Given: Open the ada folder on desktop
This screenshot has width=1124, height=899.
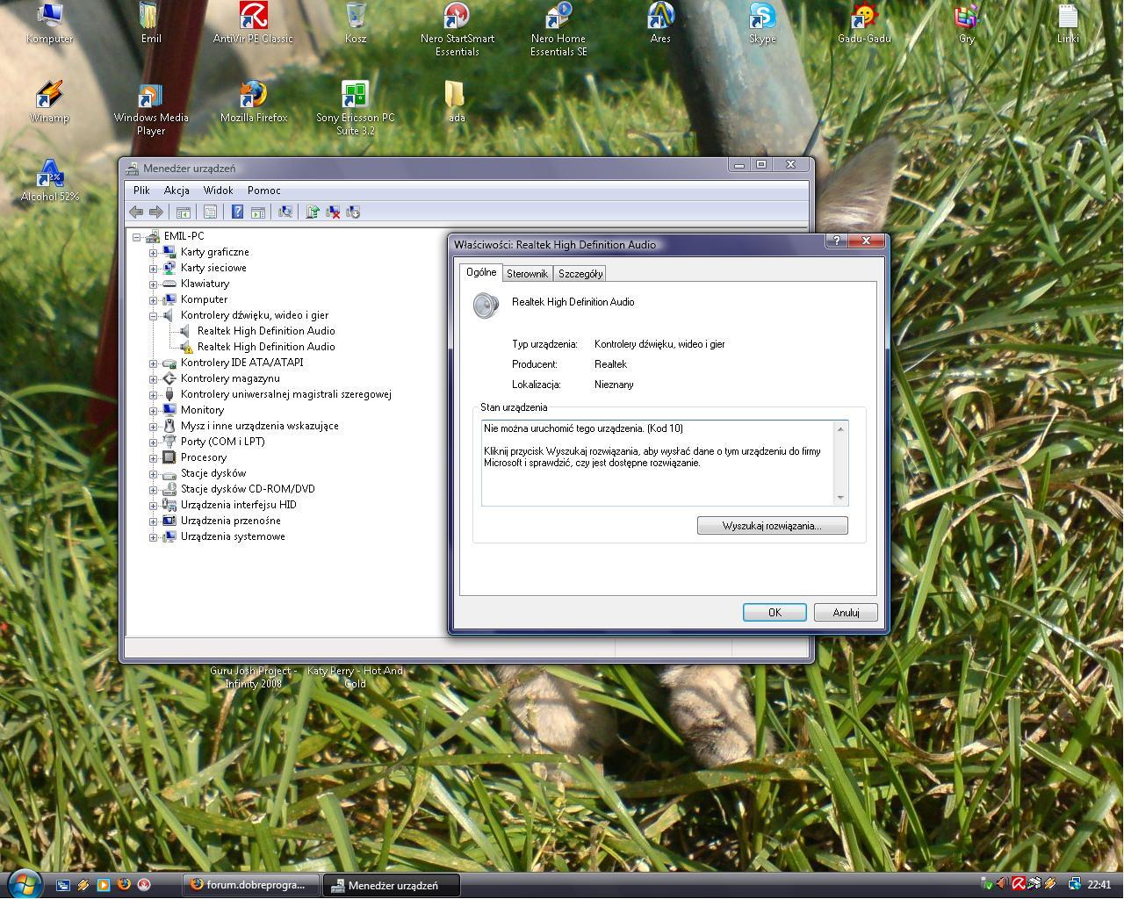Looking at the screenshot, I should (x=456, y=103).
